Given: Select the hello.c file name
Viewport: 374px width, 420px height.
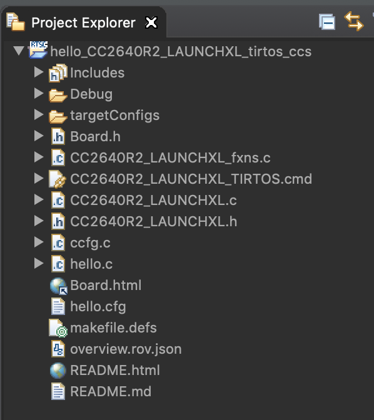Looking at the screenshot, I should (91, 264).
